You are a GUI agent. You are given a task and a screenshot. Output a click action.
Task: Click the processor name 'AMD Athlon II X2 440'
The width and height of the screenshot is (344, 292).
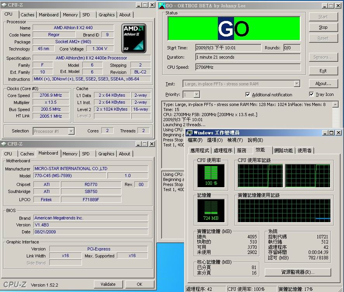click(73, 28)
